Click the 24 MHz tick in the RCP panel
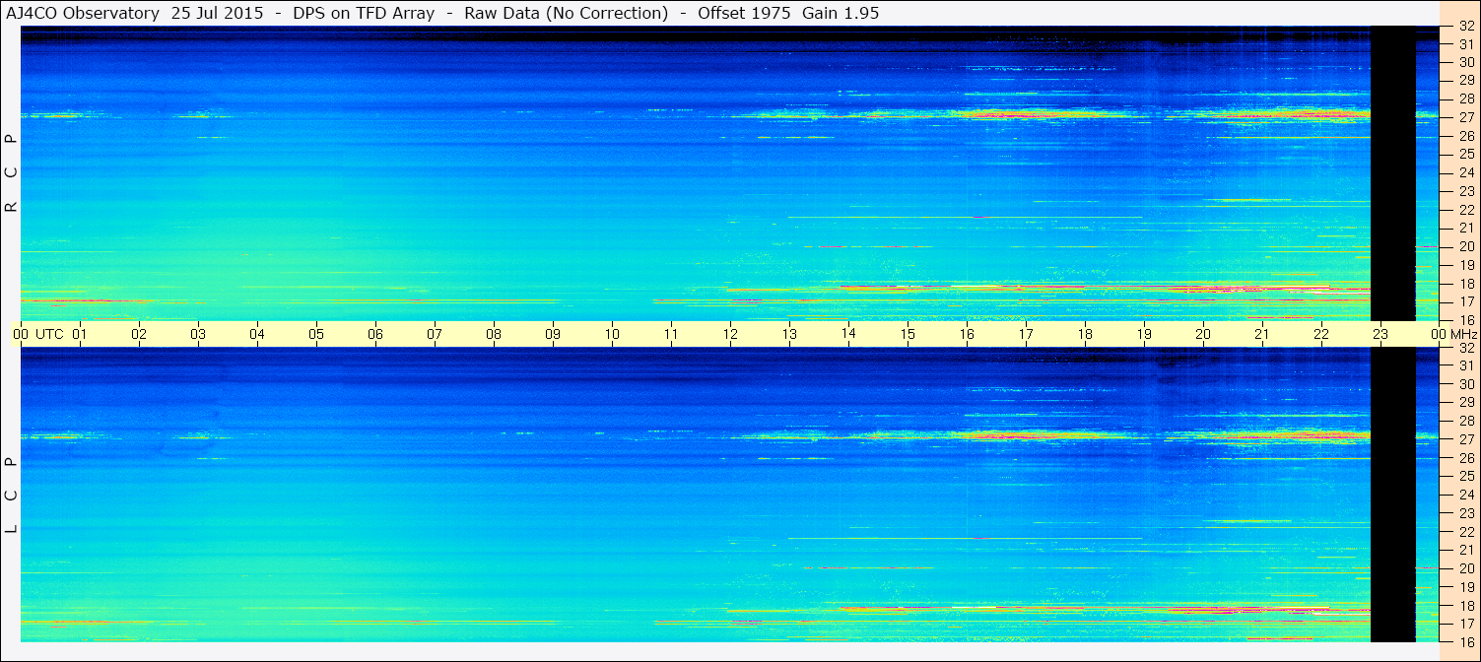This screenshot has width=1481, height=662. pos(1466,172)
